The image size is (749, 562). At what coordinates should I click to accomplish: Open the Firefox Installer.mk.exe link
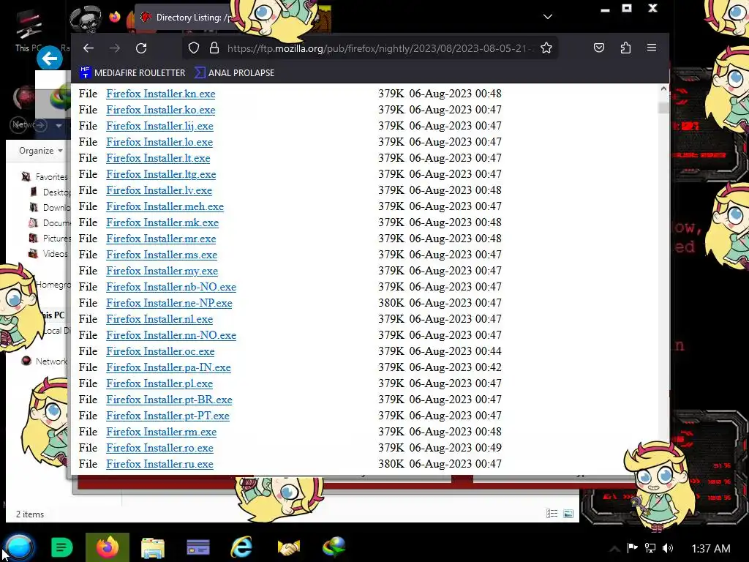click(162, 222)
